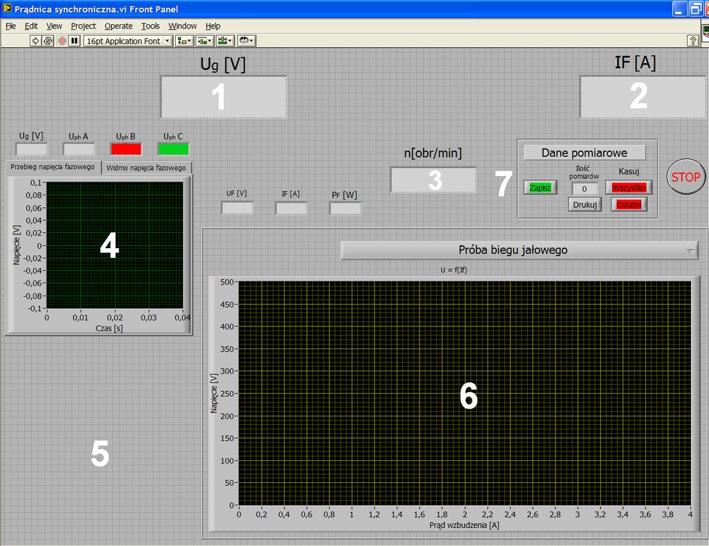The image size is (709, 546).
Task: Switch to Przebieg napięcia fazowego tab
Action: tap(53, 166)
